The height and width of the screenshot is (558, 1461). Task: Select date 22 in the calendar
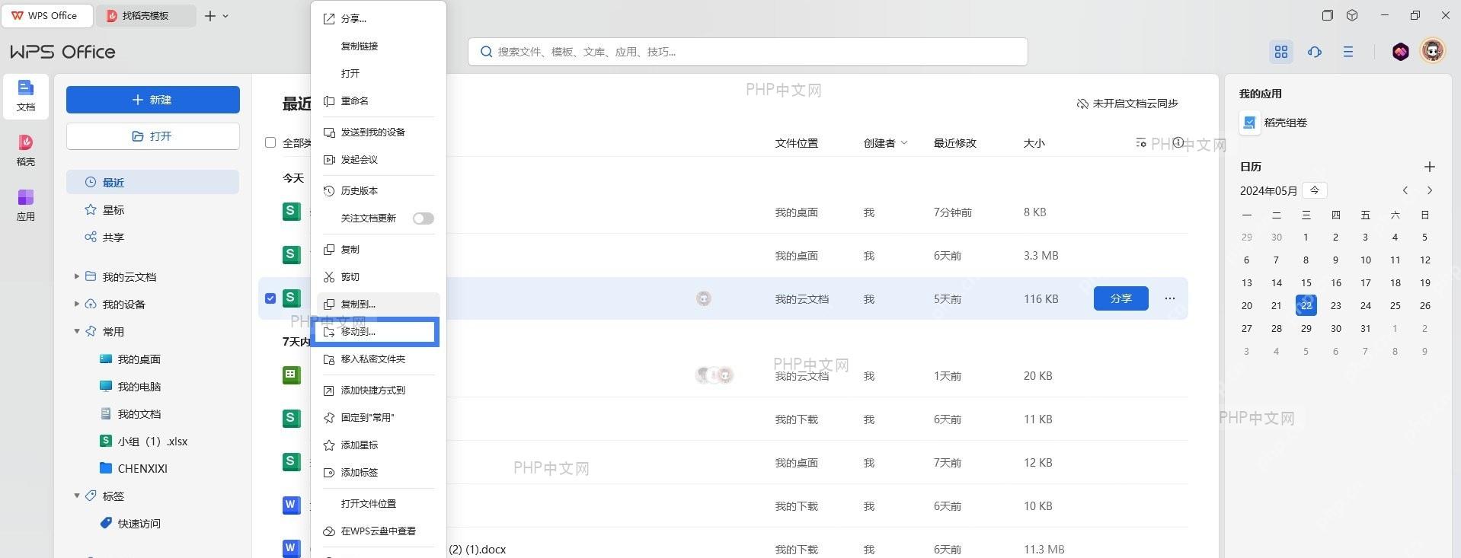pyautogui.click(x=1306, y=305)
